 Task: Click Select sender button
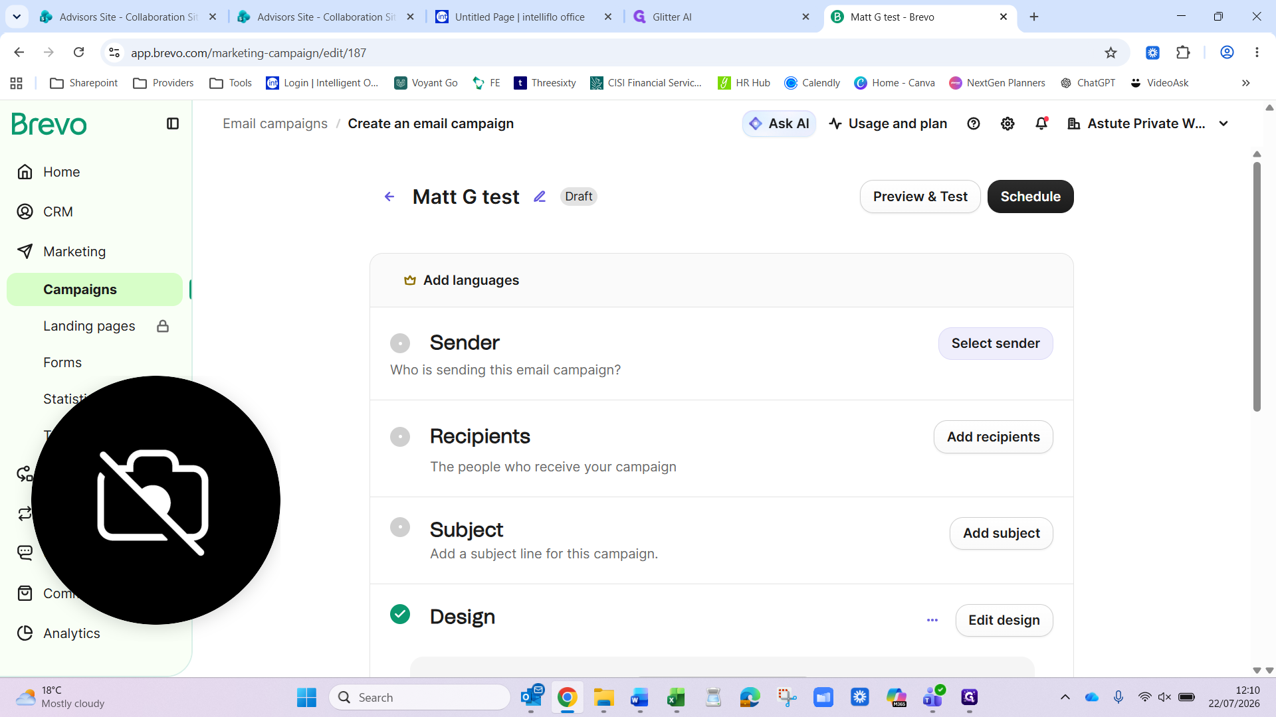click(996, 343)
